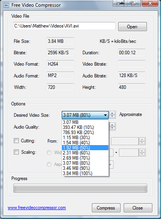This screenshot has height=219, width=161.
Task: Click the Close button at the bottom
Action: [x=138, y=208]
